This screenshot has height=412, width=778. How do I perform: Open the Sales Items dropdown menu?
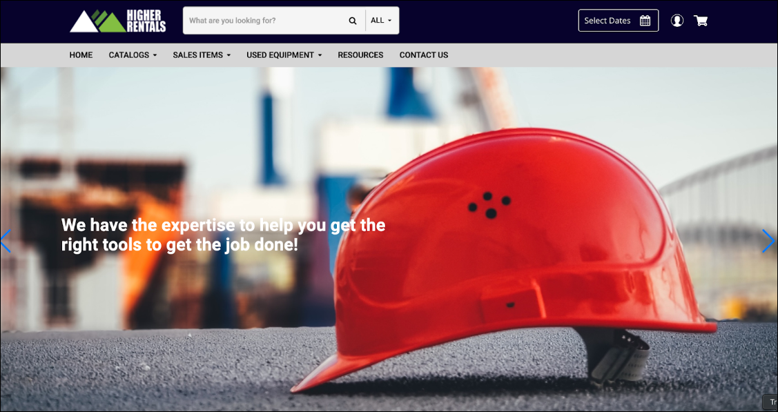tap(202, 55)
